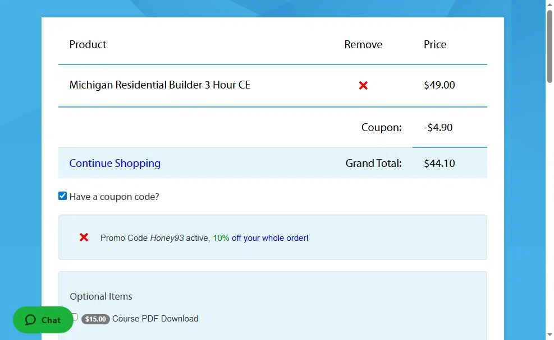Remove the Honey93 promo code
Viewport: 554px width, 340px height.
(x=84, y=237)
